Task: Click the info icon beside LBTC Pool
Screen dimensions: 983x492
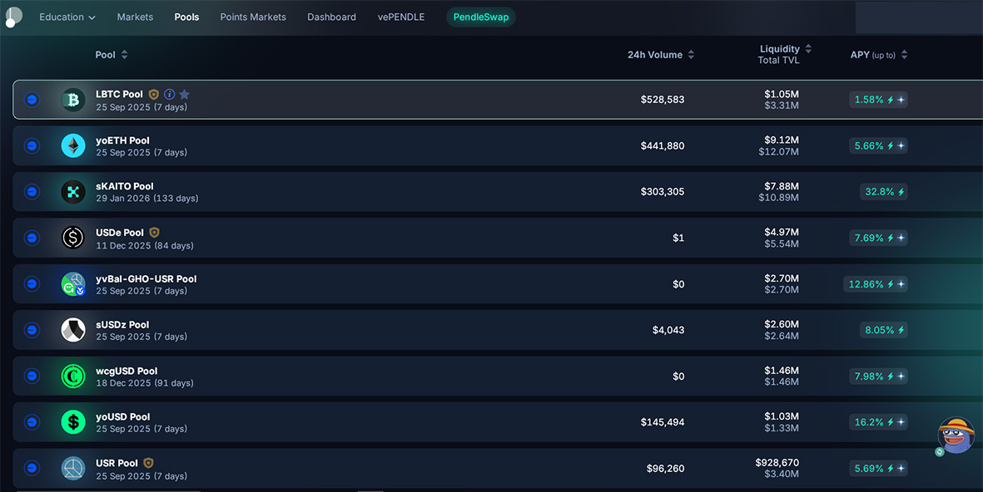Action: (169, 95)
